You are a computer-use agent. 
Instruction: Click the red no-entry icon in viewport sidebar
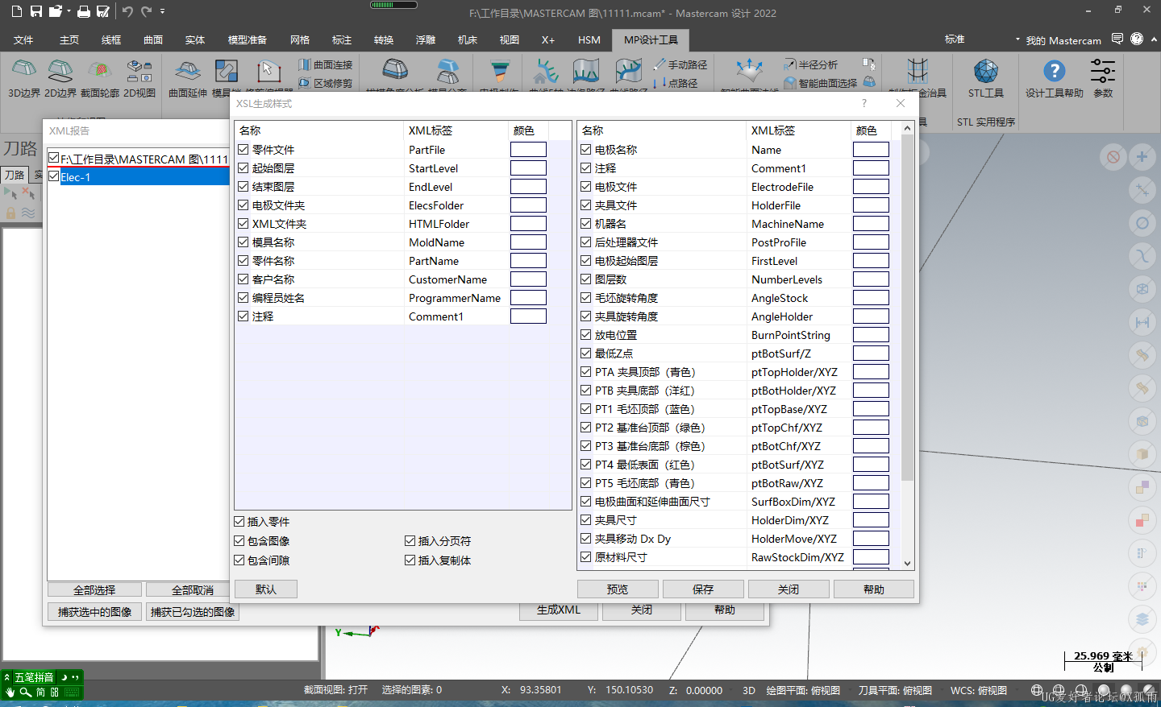tap(1113, 157)
